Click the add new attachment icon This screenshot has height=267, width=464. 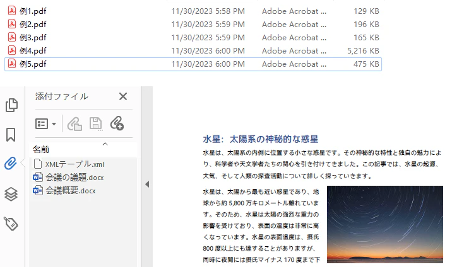tap(117, 123)
